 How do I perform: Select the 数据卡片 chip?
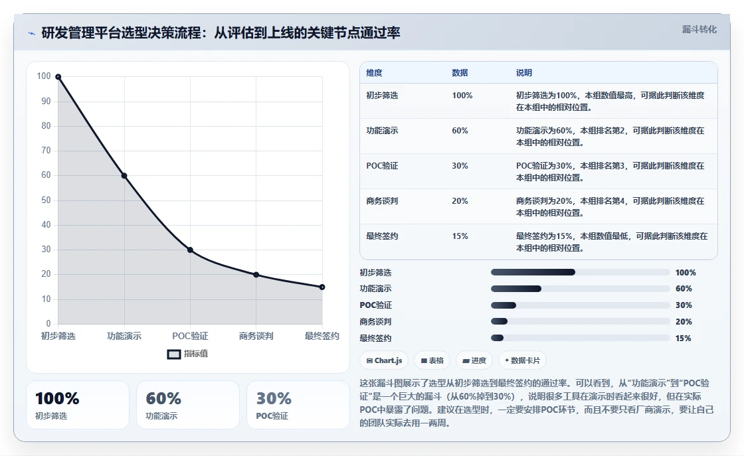tap(522, 360)
